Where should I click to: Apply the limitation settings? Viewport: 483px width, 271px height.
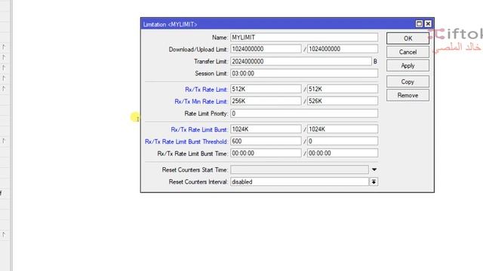408,65
